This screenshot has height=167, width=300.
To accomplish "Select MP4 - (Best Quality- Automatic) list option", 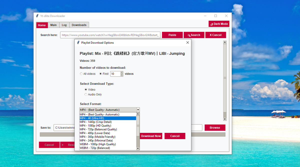I will [108, 114].
